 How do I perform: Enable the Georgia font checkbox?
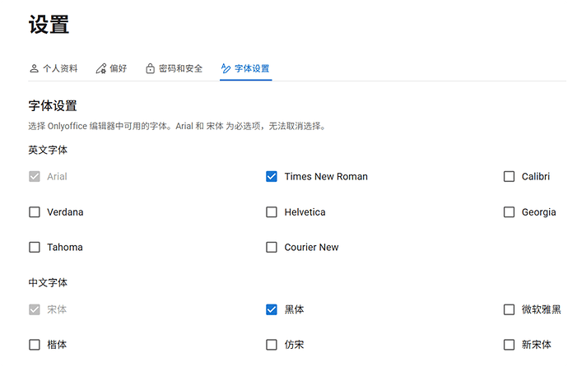pos(509,212)
